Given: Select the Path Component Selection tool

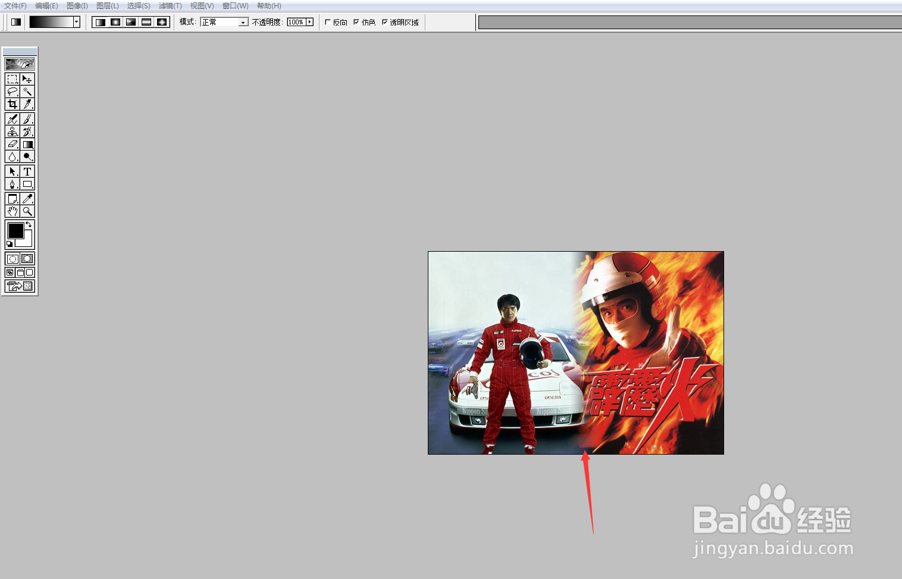Looking at the screenshot, I should click(x=12, y=171).
